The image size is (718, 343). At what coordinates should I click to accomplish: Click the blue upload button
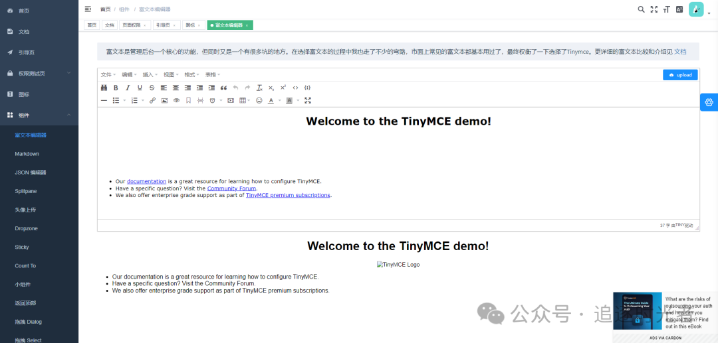tap(680, 75)
